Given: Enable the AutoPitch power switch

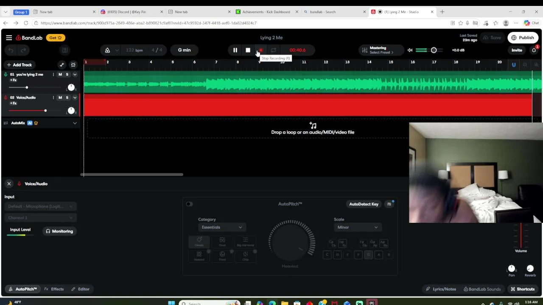Looking at the screenshot, I should click(x=189, y=204).
